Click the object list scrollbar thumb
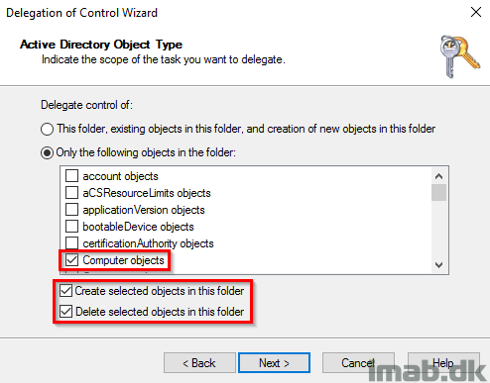490x383 pixels. pyautogui.click(x=438, y=192)
